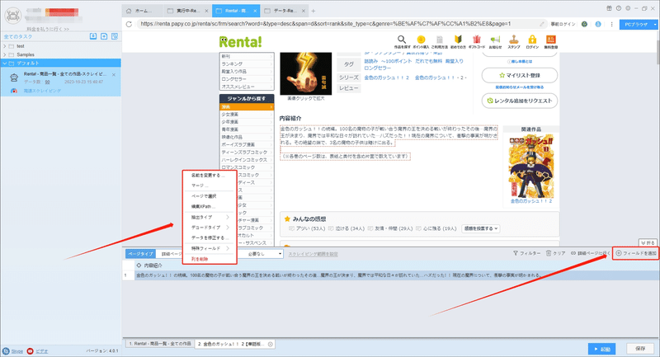The height and width of the screenshot is (357, 660).
Task: Open the 感想を投票する dropdown
Action: pyautogui.click(x=481, y=228)
